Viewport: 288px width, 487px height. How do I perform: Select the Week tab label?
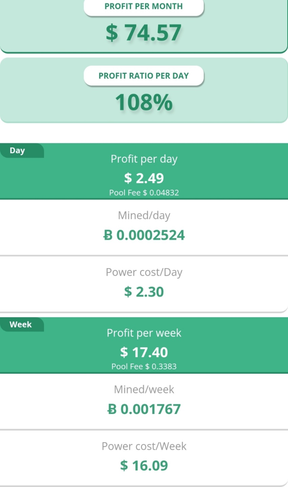pyautogui.click(x=21, y=324)
